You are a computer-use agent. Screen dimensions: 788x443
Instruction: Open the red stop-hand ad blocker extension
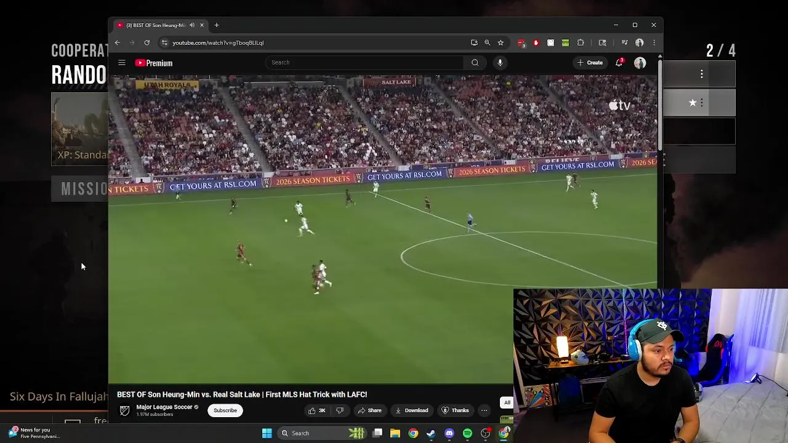[x=536, y=42]
